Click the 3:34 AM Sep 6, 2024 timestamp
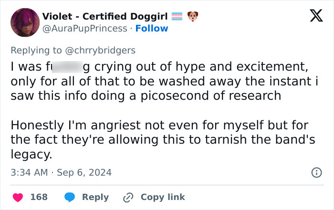The height and width of the screenshot is (210, 334). coord(61,172)
